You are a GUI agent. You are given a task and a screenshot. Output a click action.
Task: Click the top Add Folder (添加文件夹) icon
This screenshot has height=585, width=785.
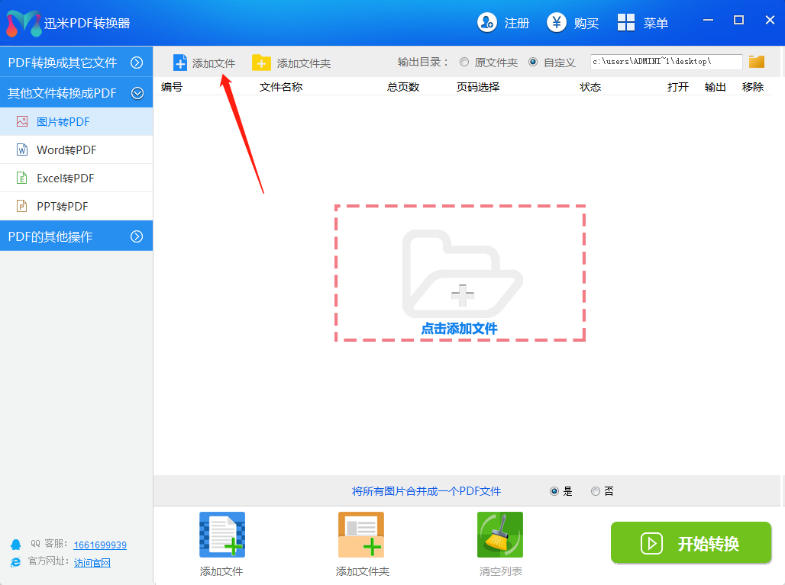(x=261, y=63)
